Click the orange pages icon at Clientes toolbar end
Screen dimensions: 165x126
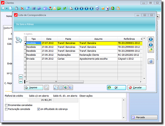point(118,8)
